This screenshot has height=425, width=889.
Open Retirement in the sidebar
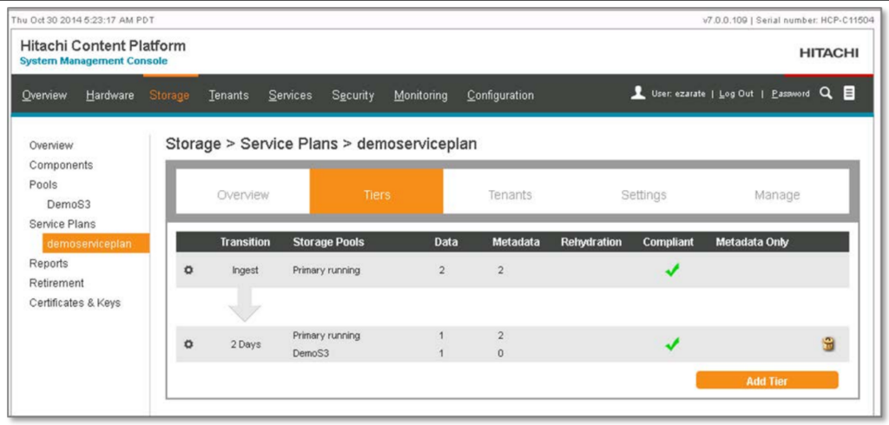(x=56, y=283)
